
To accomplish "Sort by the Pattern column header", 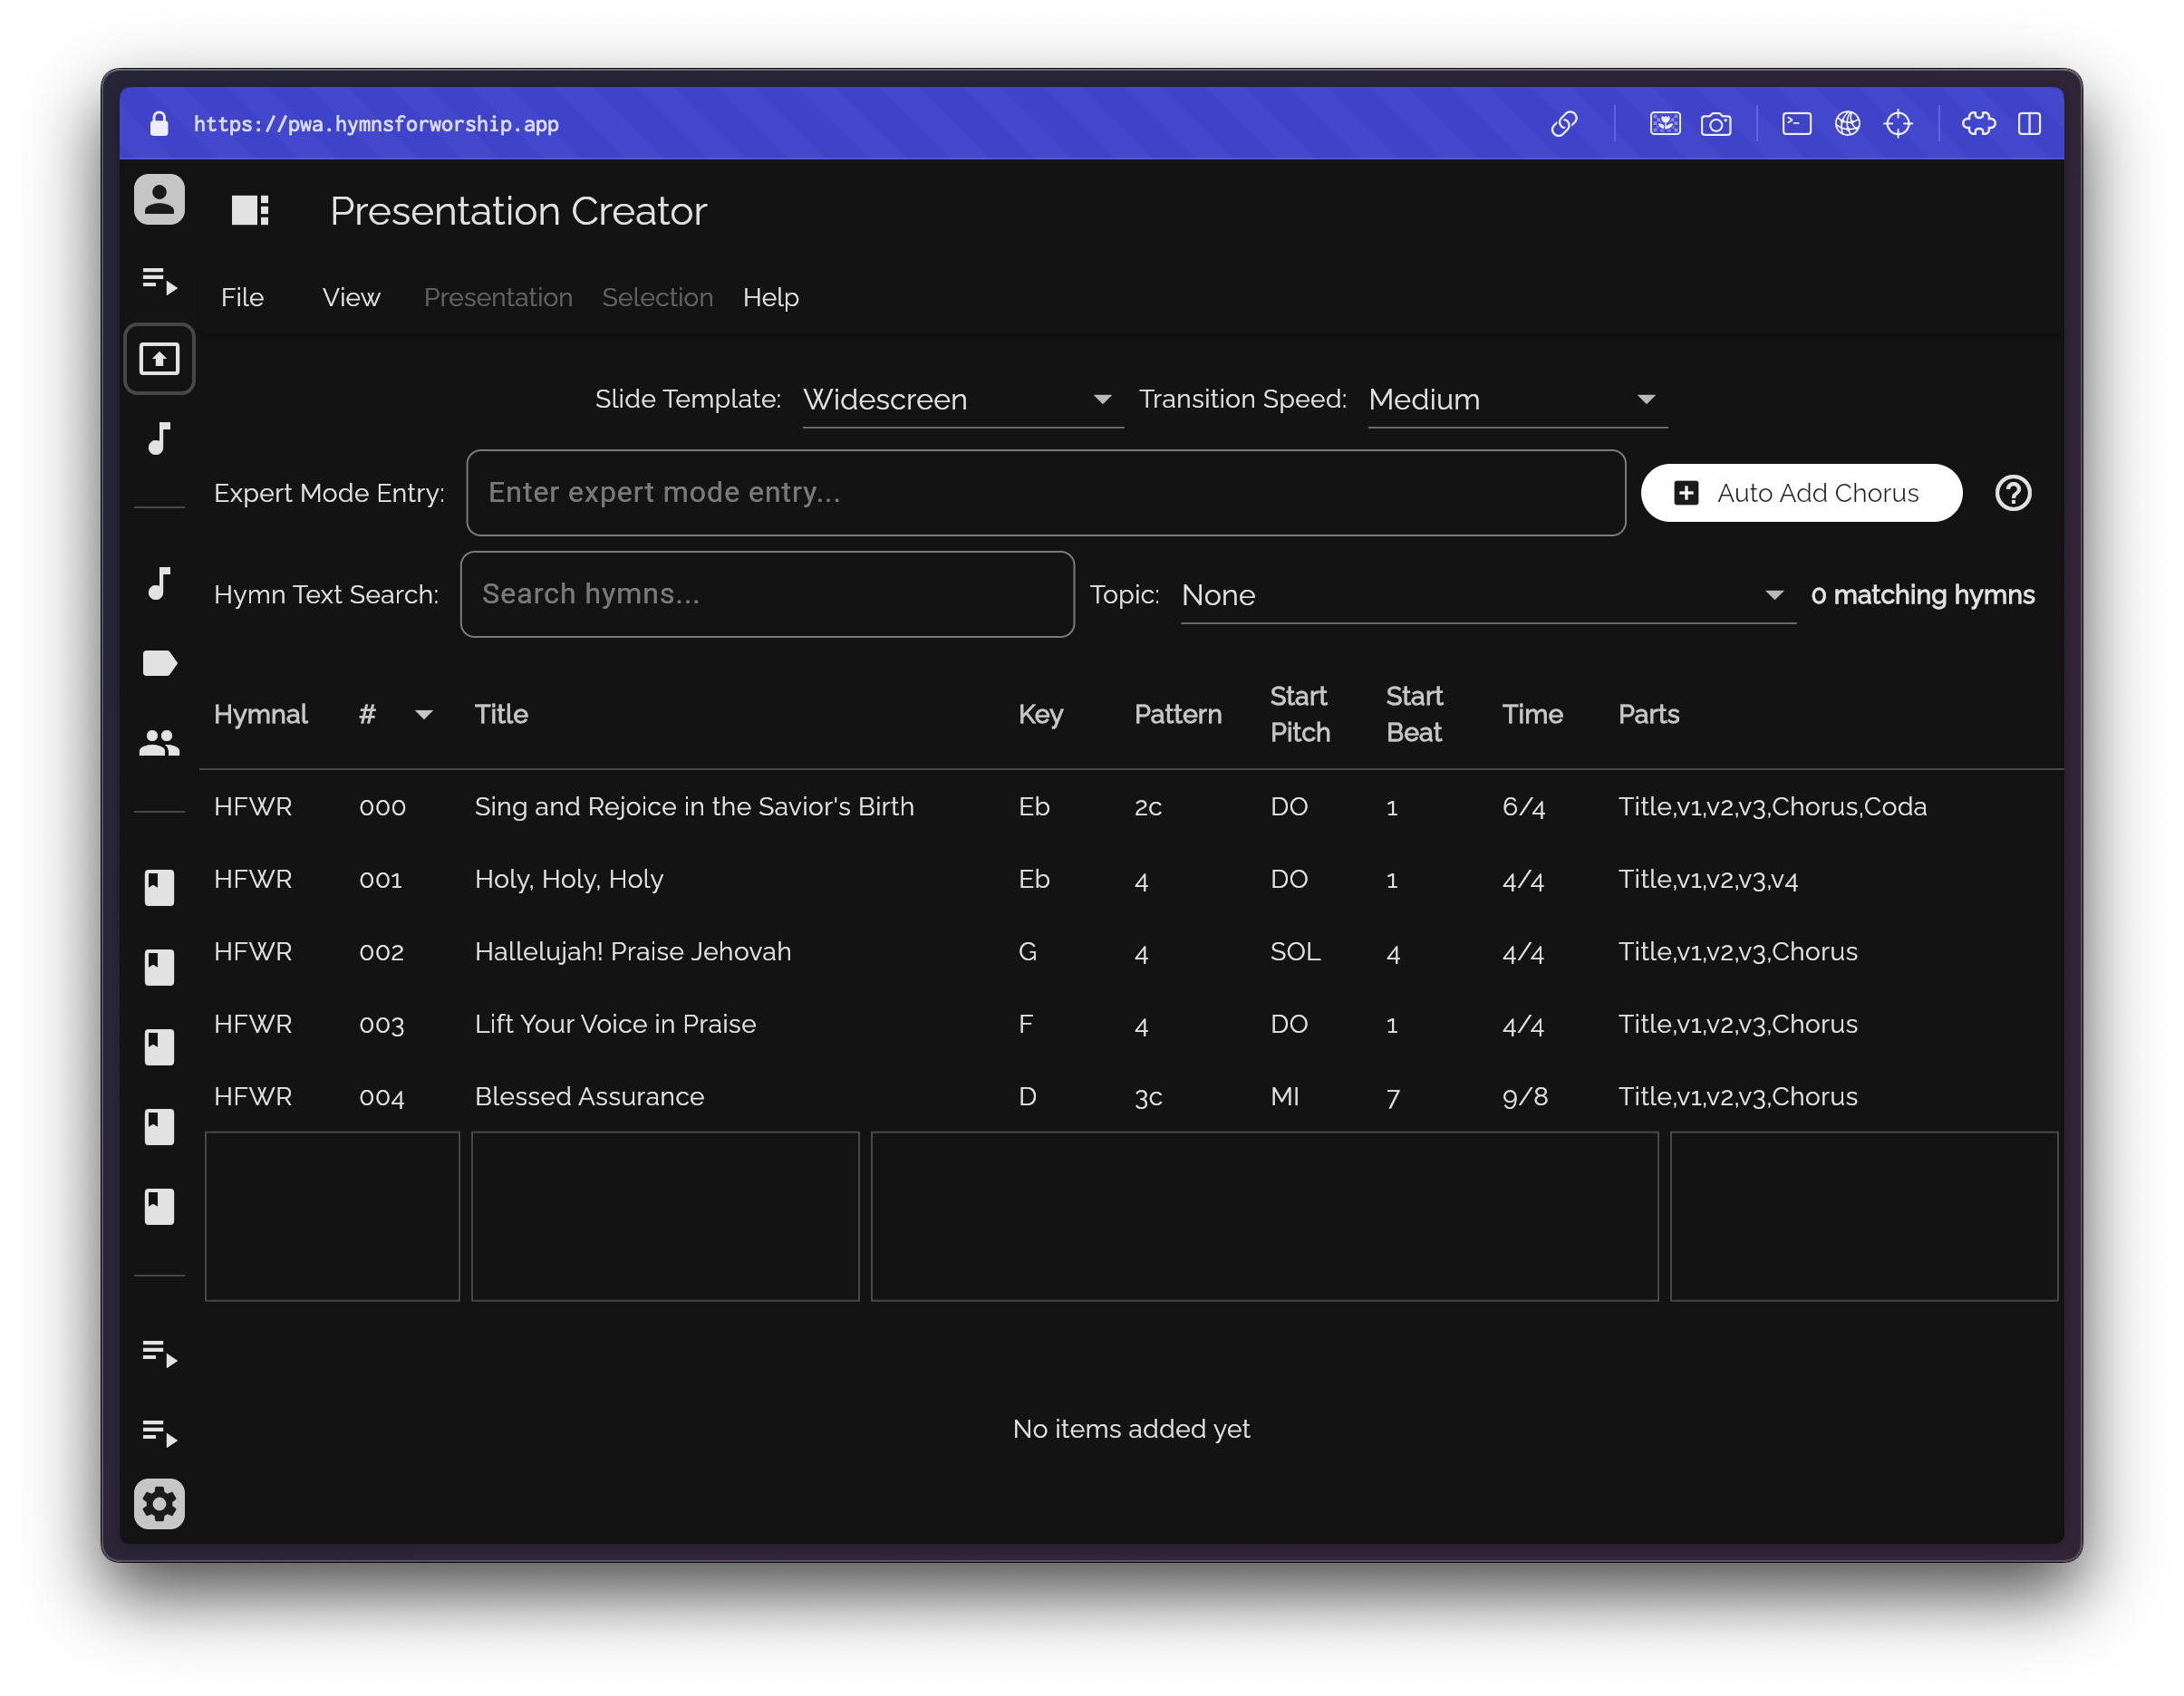I will [1177, 715].
